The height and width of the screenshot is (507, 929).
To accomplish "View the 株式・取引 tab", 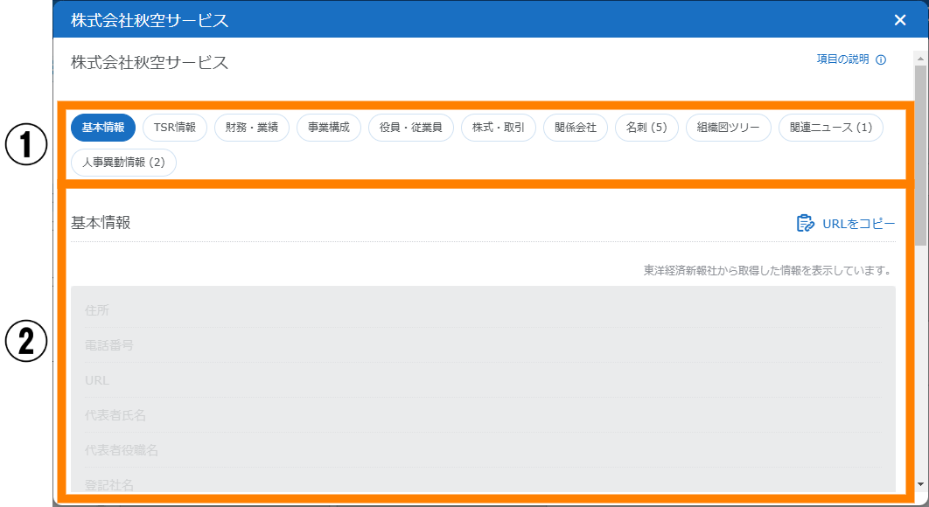I will [x=499, y=128].
